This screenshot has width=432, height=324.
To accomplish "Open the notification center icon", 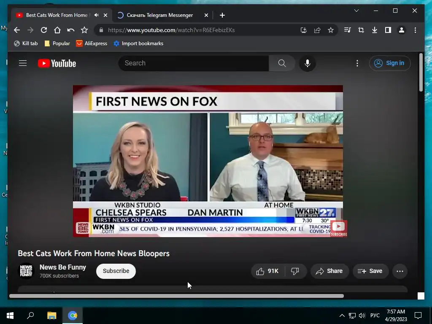I will pyautogui.click(x=418, y=316).
